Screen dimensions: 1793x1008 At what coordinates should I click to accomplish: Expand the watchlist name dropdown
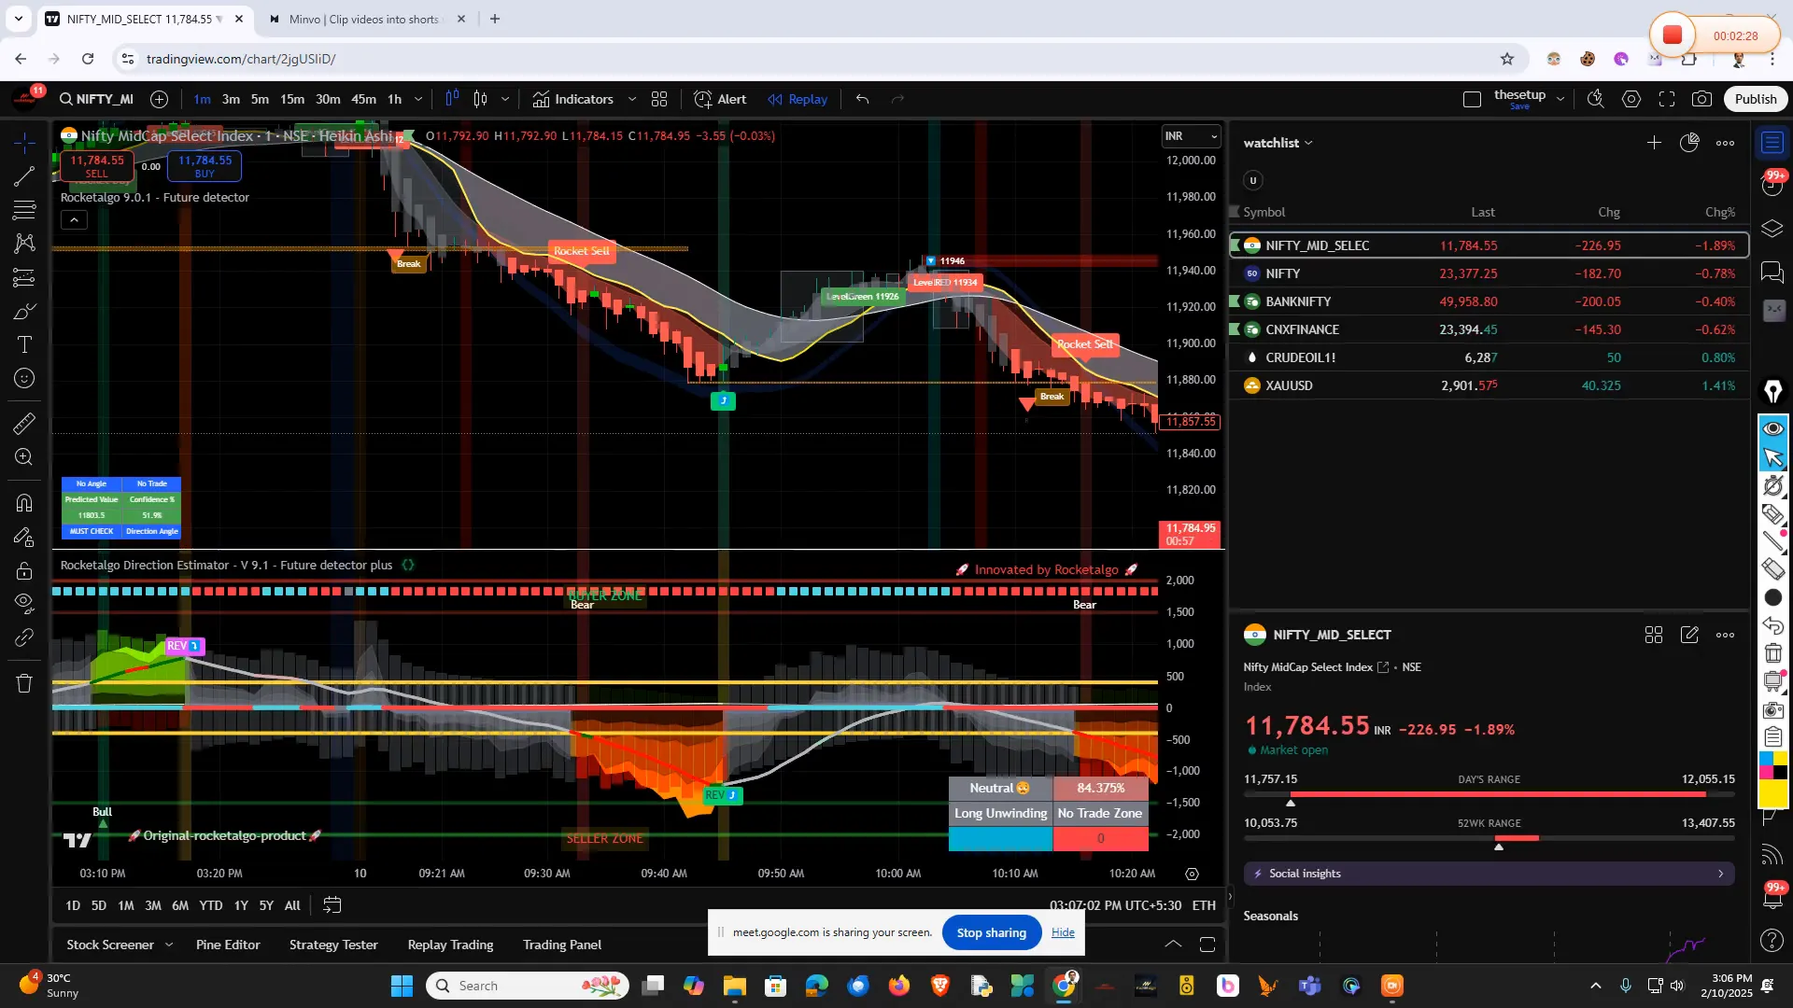pyautogui.click(x=1309, y=142)
